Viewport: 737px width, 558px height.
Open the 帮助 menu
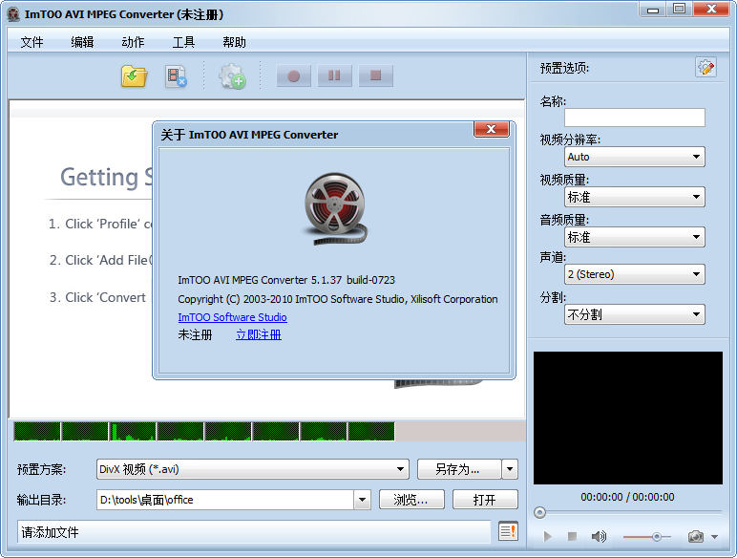click(x=234, y=42)
